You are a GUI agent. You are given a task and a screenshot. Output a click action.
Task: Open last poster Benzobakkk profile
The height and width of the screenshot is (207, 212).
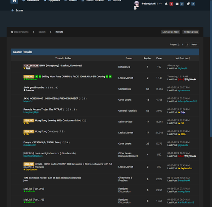pos(184,181)
